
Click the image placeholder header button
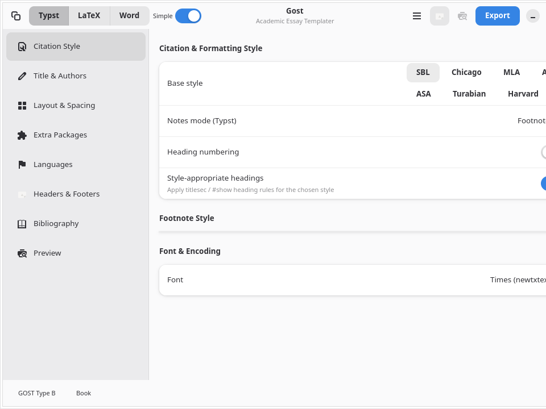click(440, 16)
